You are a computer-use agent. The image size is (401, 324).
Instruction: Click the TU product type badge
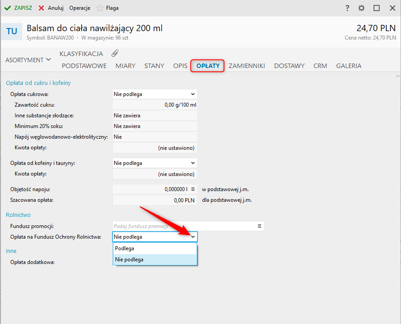(12, 31)
